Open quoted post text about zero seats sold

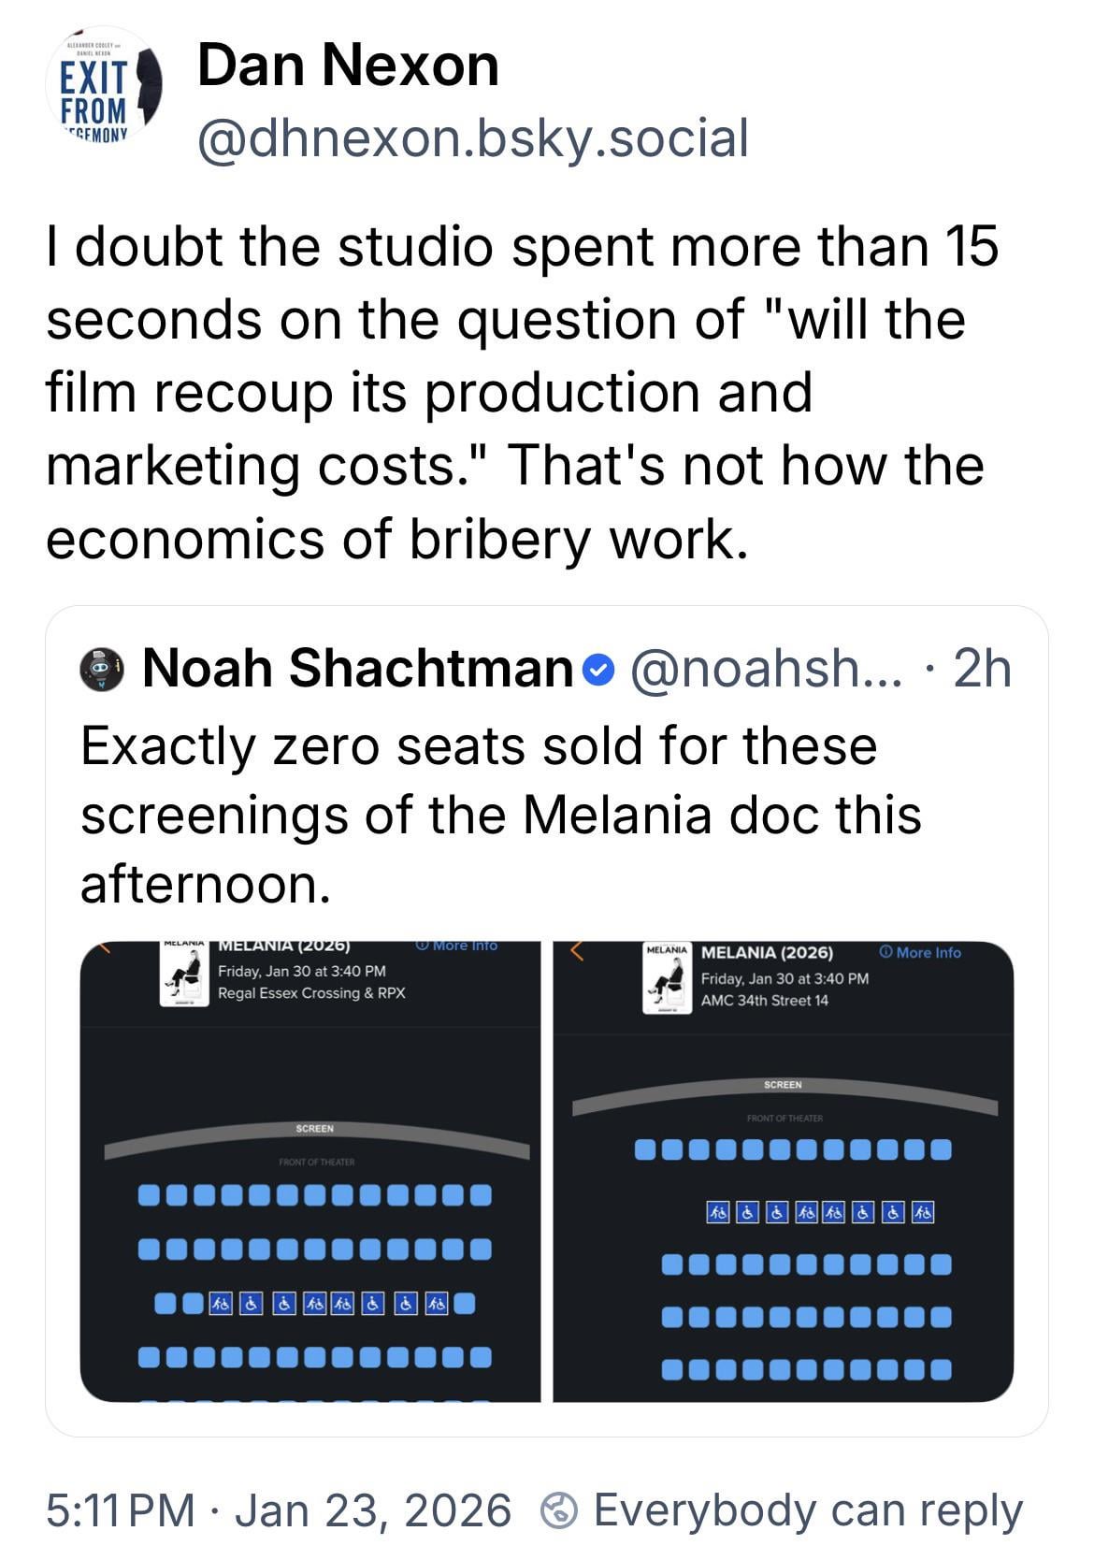pos(500,814)
